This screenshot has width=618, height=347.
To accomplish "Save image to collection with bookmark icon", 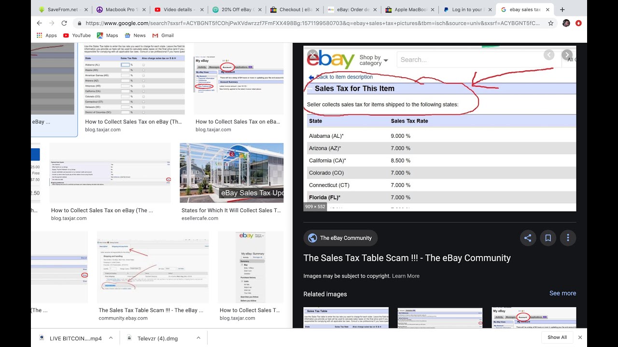I will click(548, 238).
